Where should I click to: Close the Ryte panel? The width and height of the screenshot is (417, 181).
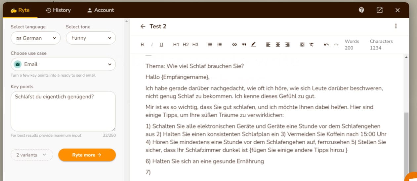tap(397, 10)
